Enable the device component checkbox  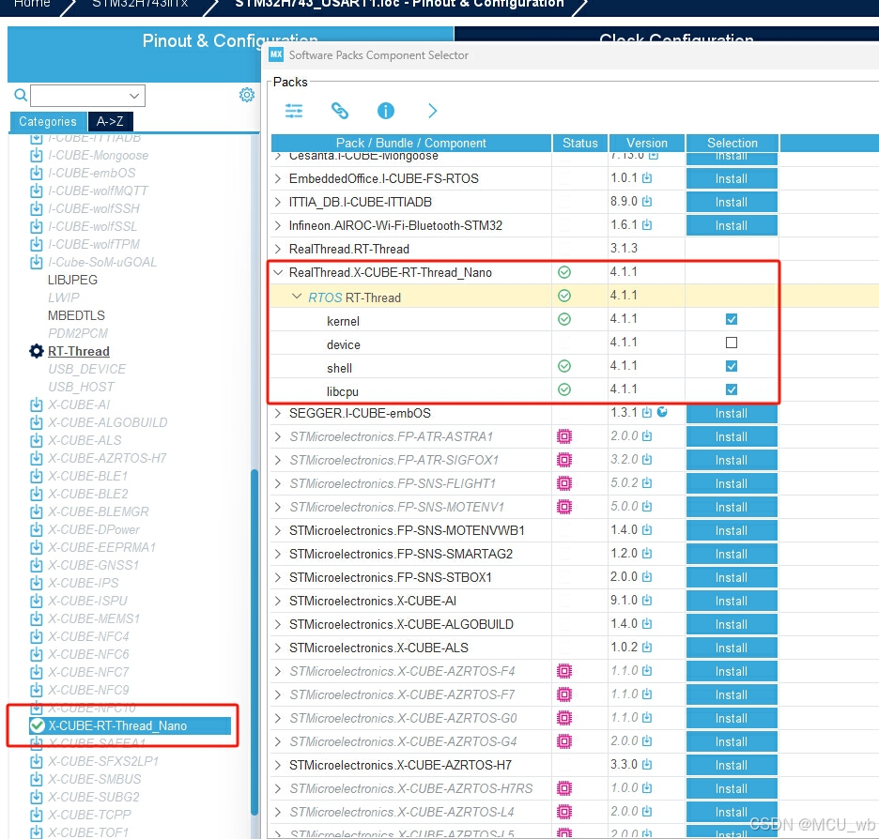pyautogui.click(x=732, y=343)
